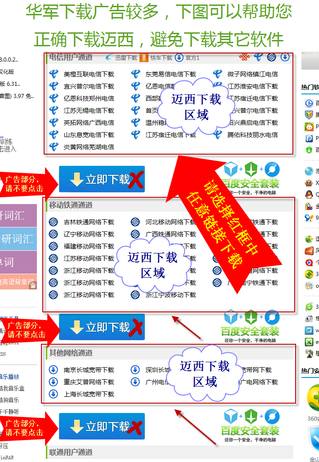Click the blue globe browser icon in sidebar
This screenshot has width=319, height=462.
coord(309,171)
